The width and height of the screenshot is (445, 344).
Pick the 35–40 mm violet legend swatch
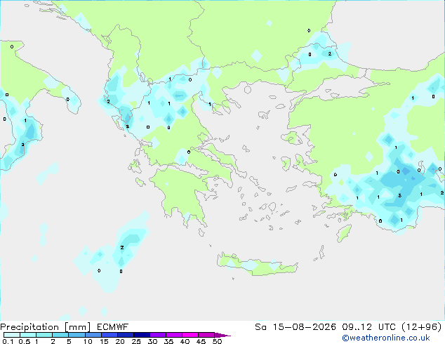pos(174,335)
